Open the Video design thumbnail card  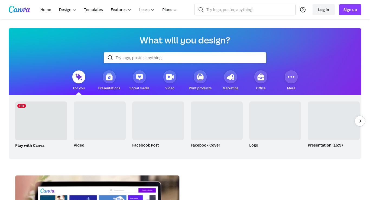tap(100, 121)
